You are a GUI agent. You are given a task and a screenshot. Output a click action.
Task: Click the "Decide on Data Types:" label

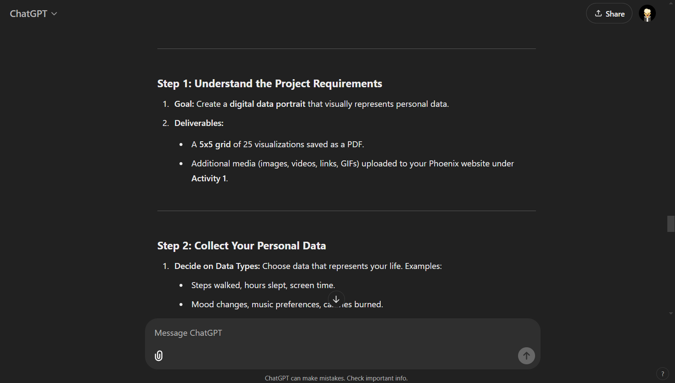(217, 266)
